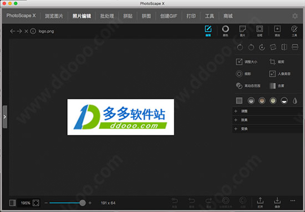Switch to the 批处理 batch tab
The width and height of the screenshot is (305, 212).
coord(107,16)
